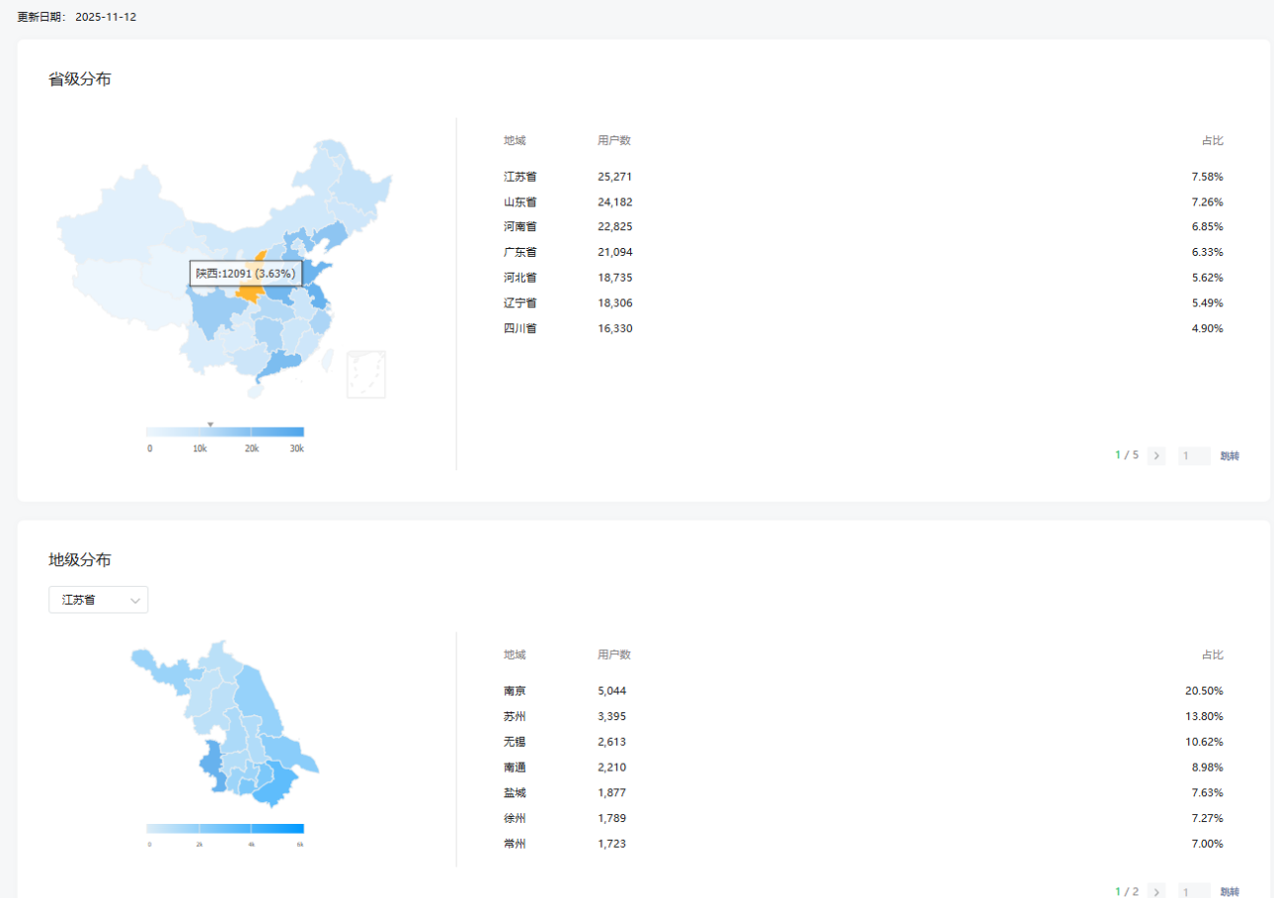Screen dimensions: 1274x898
Task: Click the 0–30k province map color scale
Action: 225,432
